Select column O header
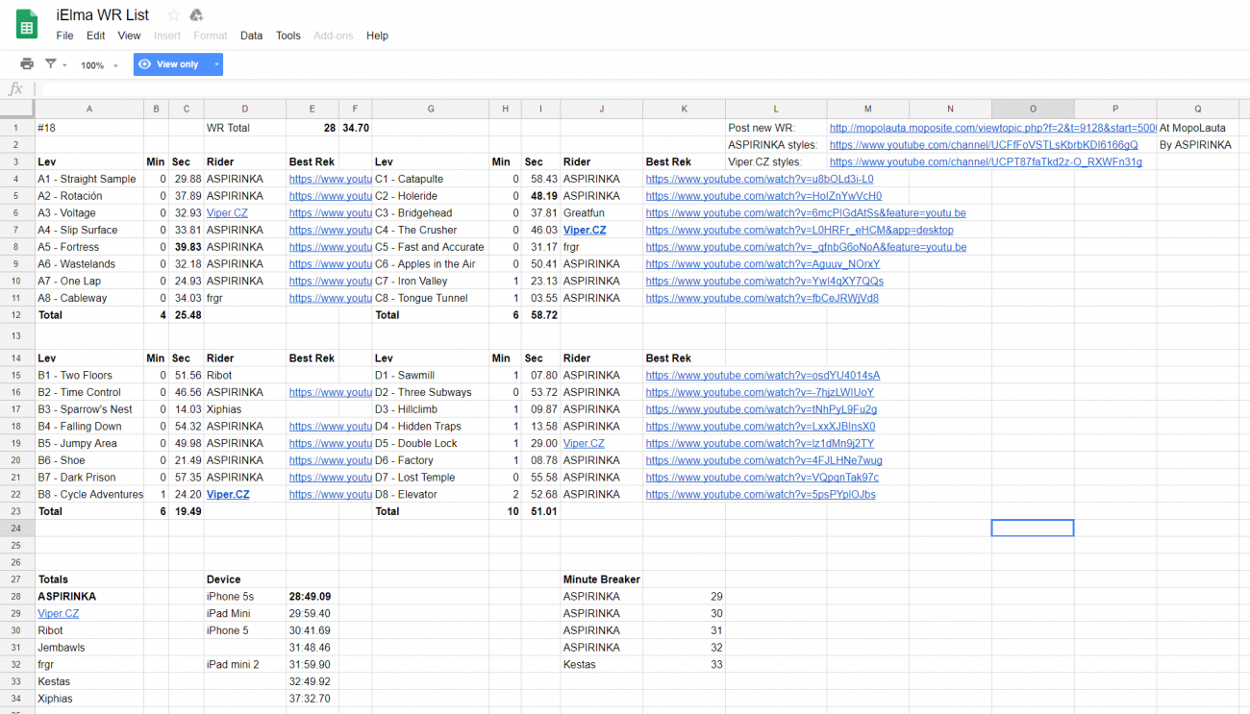This screenshot has width=1250, height=714. tap(1033, 109)
